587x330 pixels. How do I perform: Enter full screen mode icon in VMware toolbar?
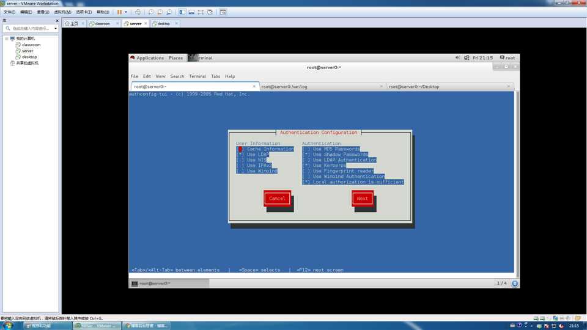[201, 12]
